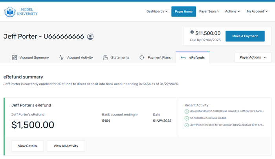Viewport: 275px width, 159px height.
Task: Click checkmark icon next to eRefund issued
Action: pos(187,111)
